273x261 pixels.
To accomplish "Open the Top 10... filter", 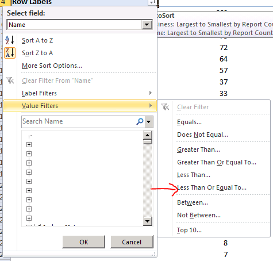I will [189, 230].
